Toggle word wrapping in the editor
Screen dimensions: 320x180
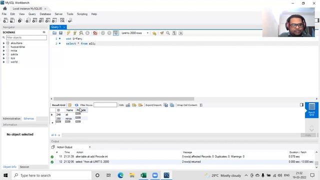(180, 33)
